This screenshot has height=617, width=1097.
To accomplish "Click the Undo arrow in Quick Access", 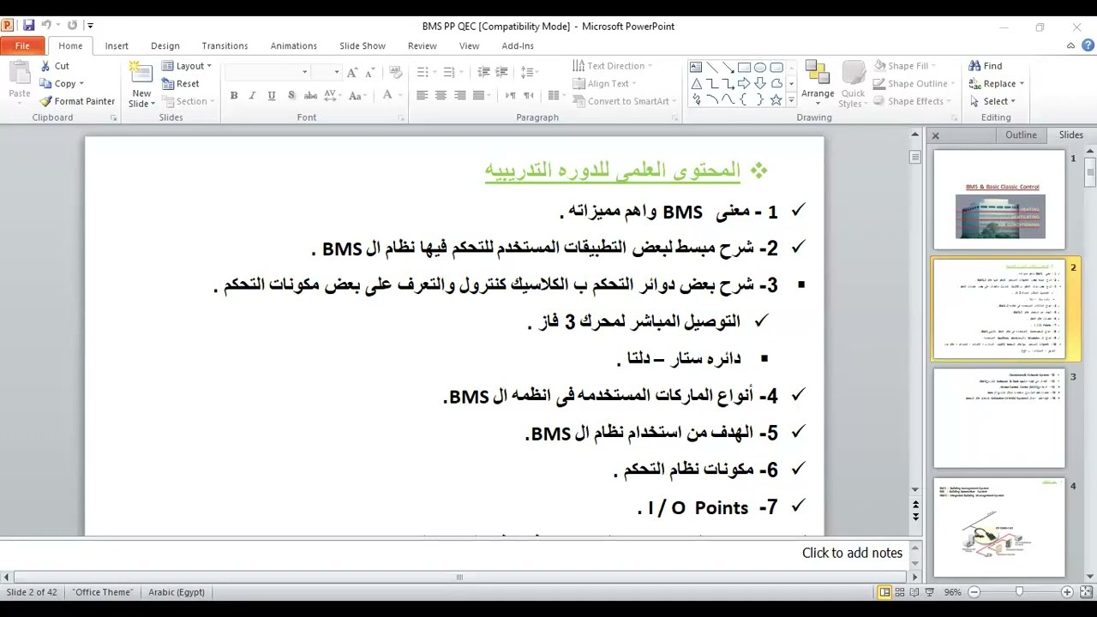I will tap(46, 26).
